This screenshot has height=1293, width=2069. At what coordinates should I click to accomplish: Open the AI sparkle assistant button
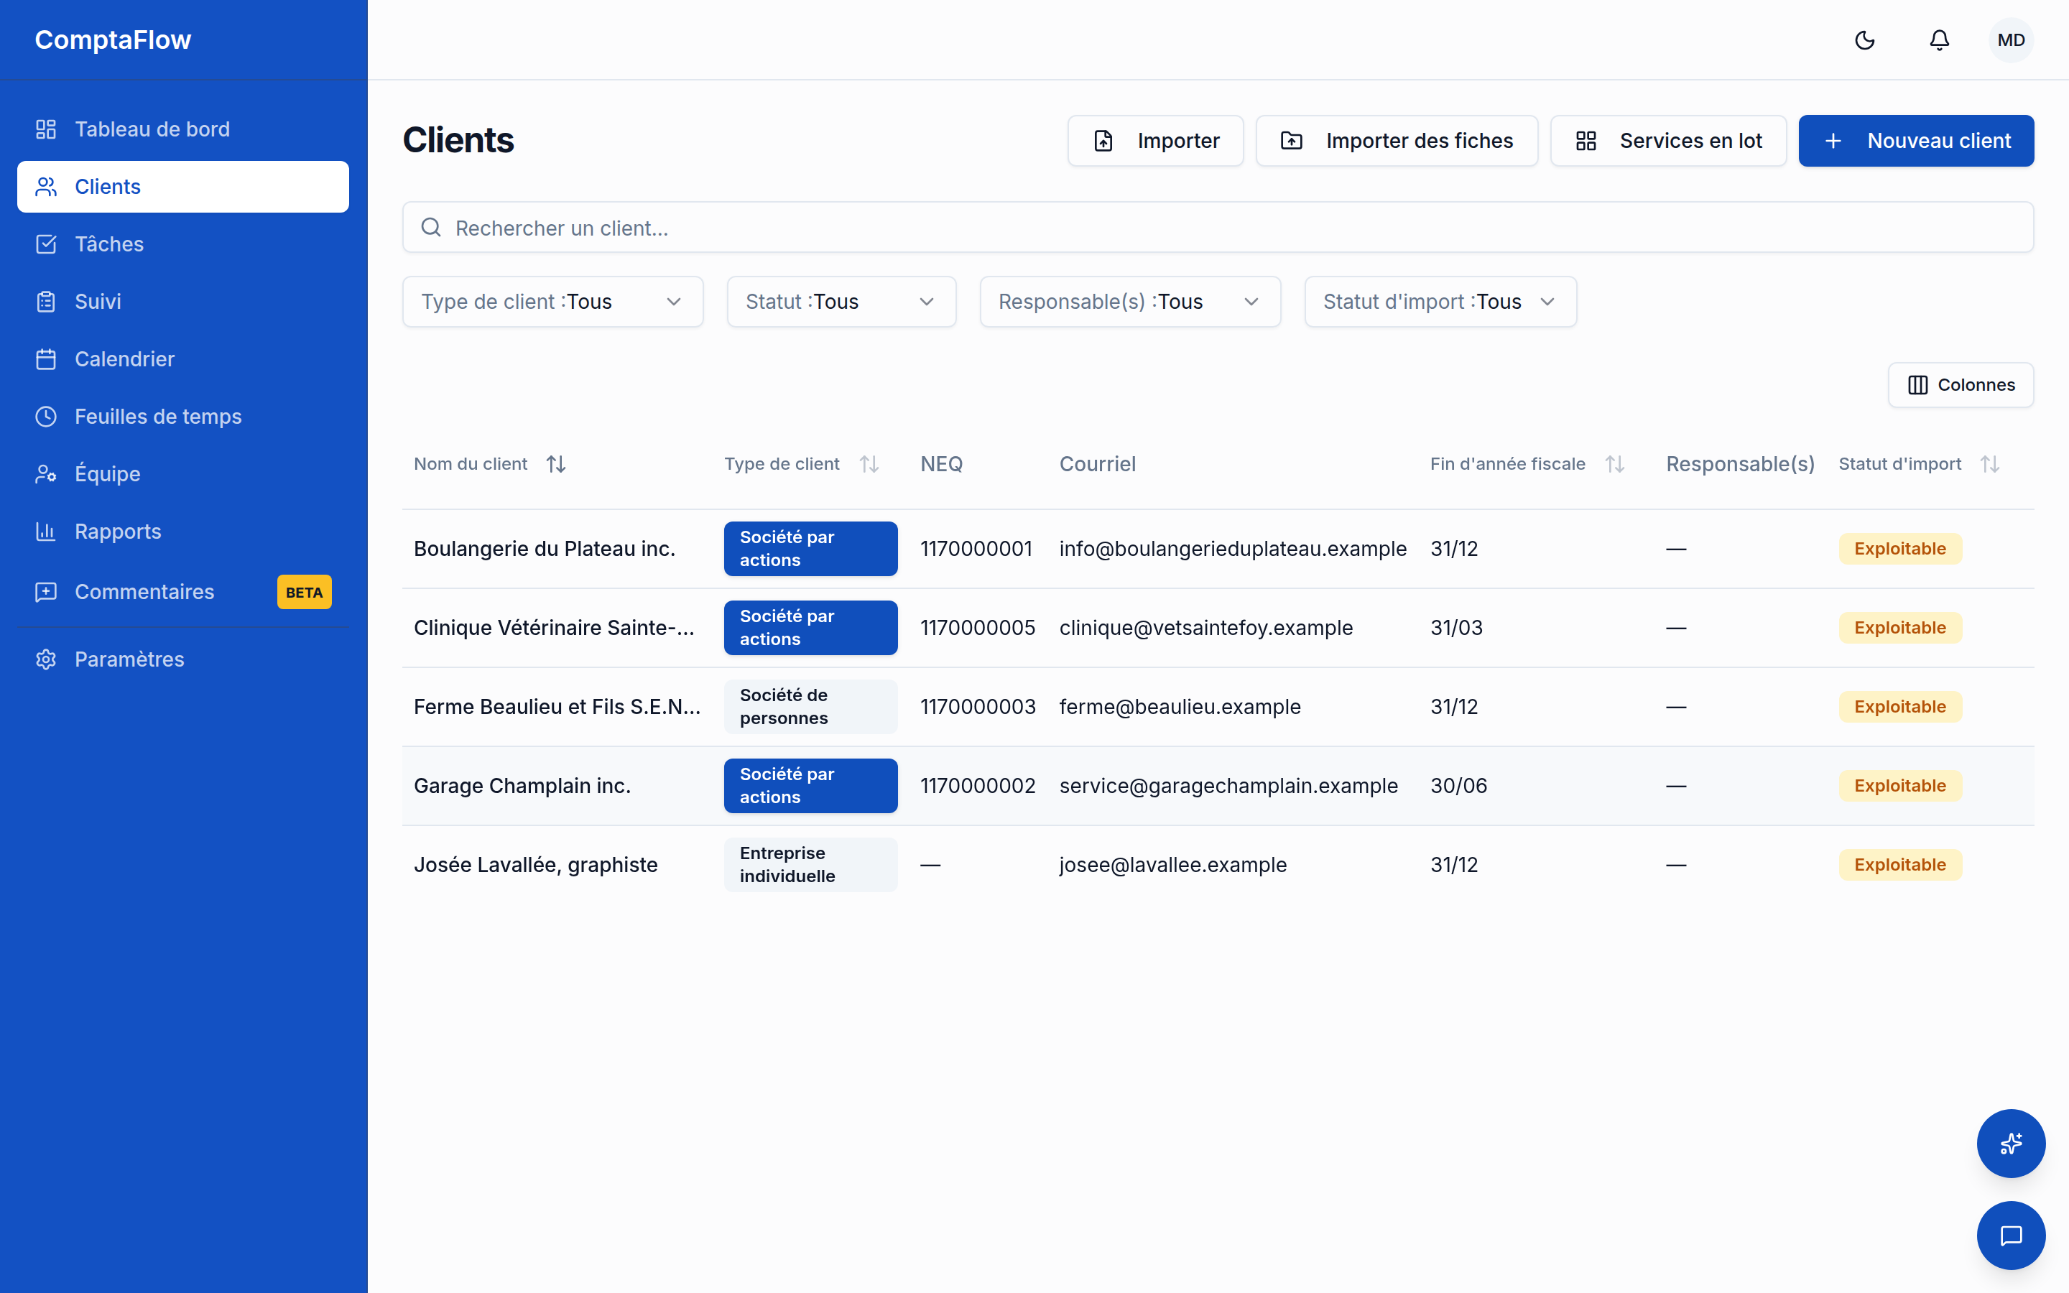2011,1144
